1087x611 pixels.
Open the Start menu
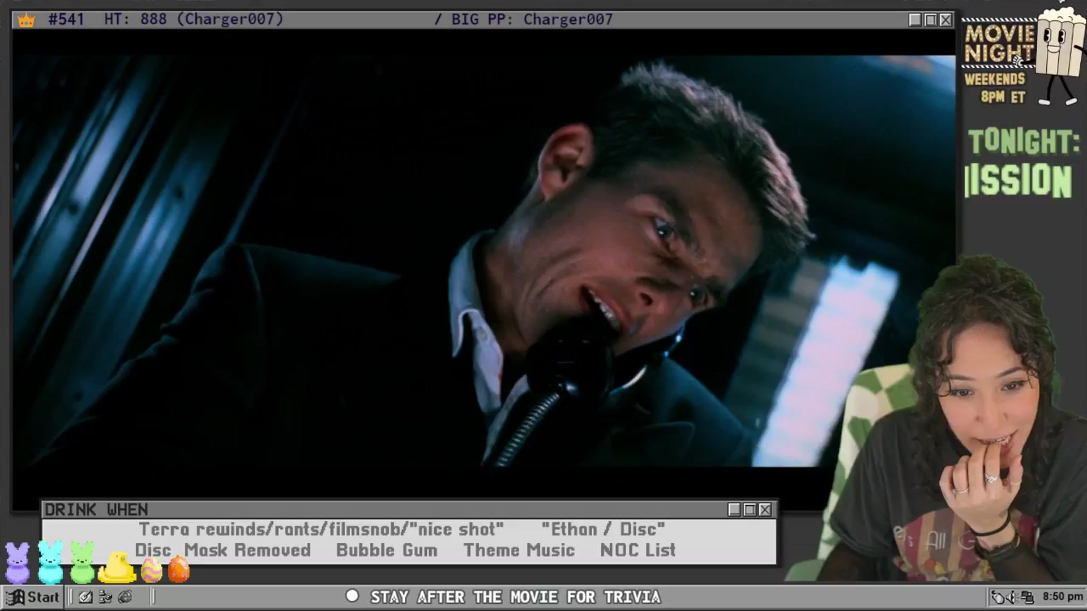pyautogui.click(x=33, y=597)
